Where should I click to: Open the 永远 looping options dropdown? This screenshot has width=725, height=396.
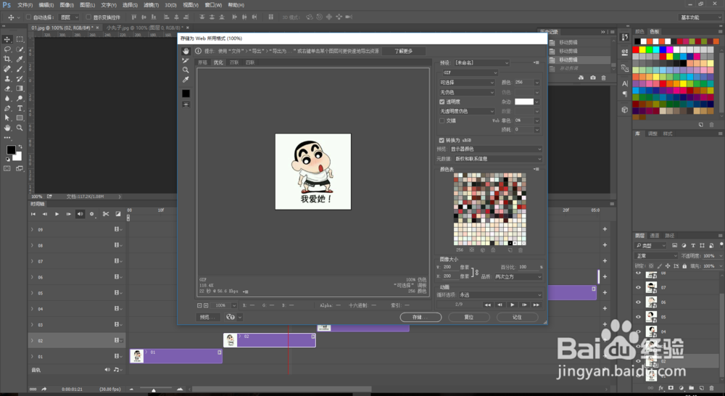tap(500, 294)
